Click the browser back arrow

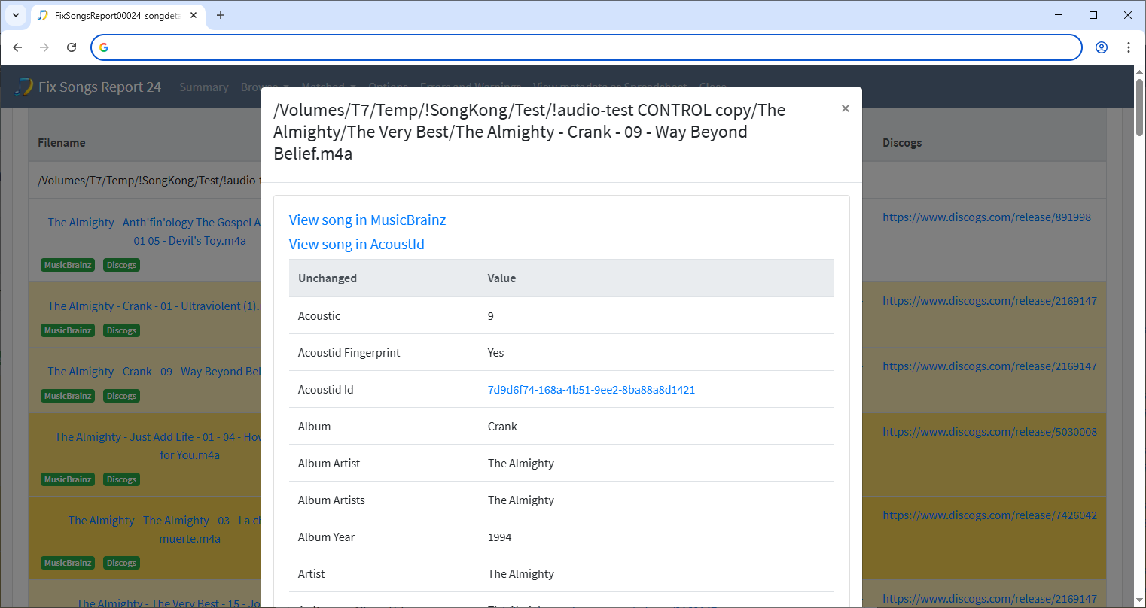coord(18,47)
